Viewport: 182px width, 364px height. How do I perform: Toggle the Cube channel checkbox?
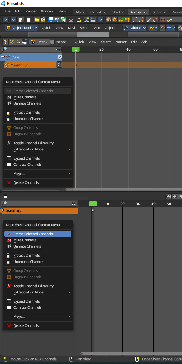(59, 57)
